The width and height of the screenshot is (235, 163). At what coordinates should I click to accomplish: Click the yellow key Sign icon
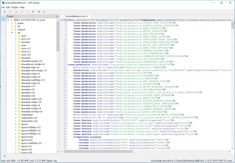[27, 12]
